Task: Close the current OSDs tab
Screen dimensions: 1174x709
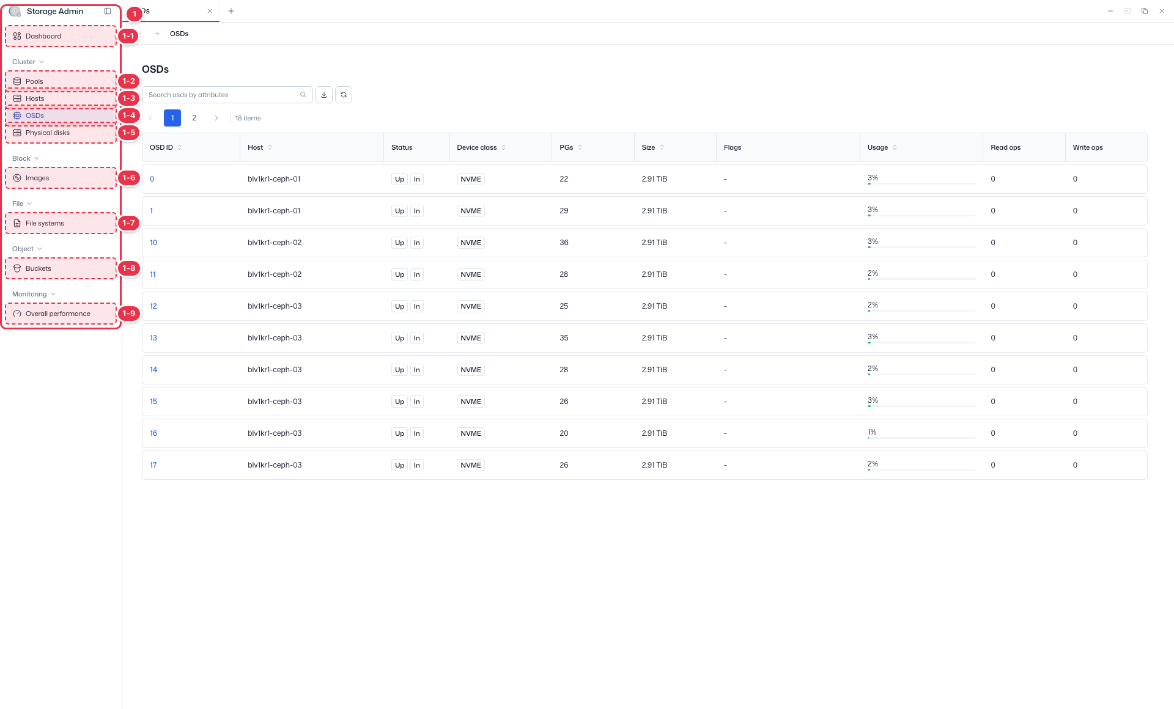Action: 210,11
